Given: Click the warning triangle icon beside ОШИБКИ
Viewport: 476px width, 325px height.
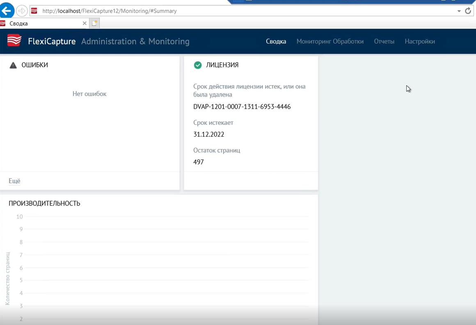Looking at the screenshot, I should [x=13, y=65].
